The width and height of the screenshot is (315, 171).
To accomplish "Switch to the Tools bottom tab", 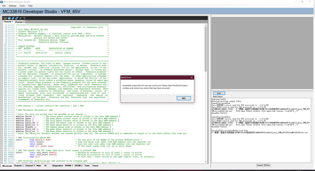I will (x=87, y=166).
